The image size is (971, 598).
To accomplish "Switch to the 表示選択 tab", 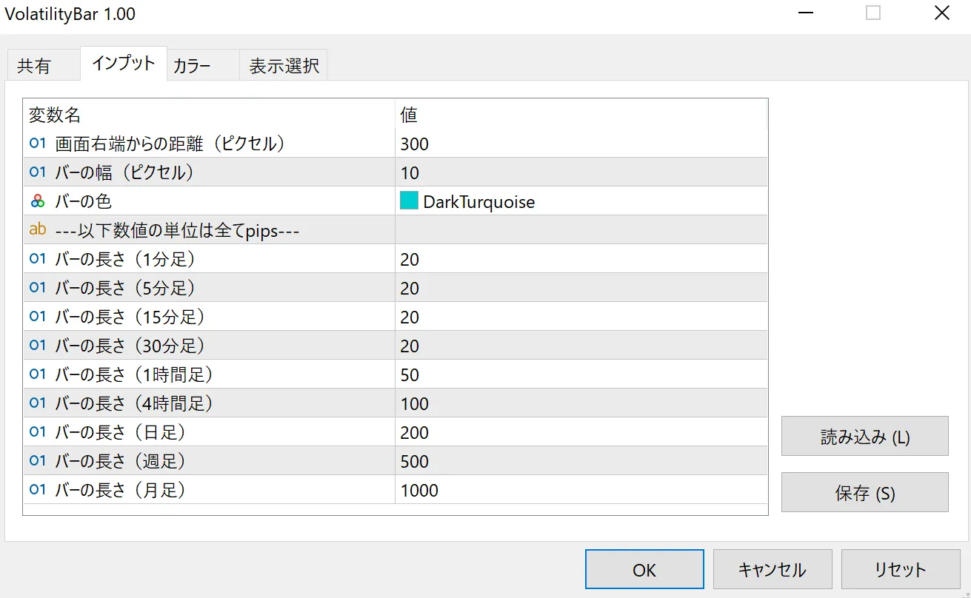I will [x=284, y=66].
